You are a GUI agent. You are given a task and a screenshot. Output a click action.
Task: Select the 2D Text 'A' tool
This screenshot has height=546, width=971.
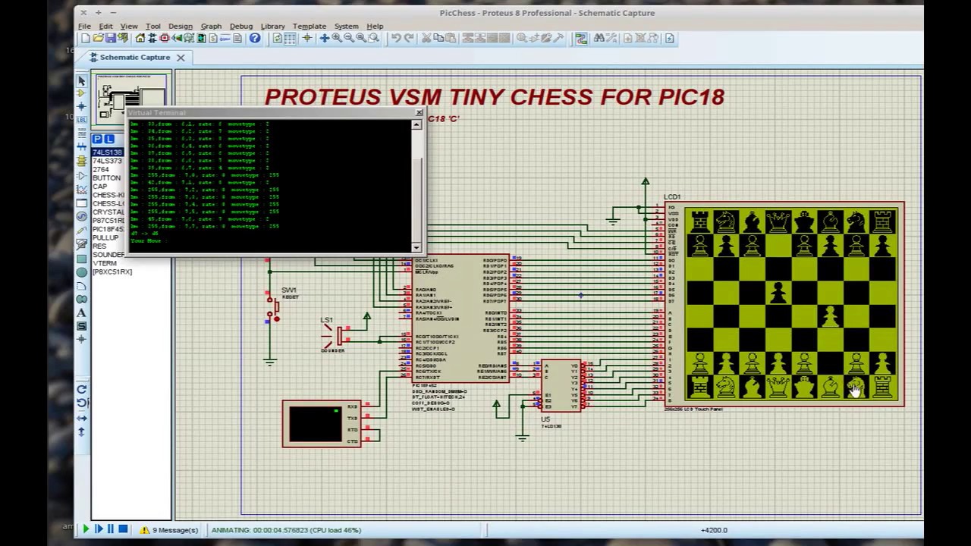click(x=81, y=312)
